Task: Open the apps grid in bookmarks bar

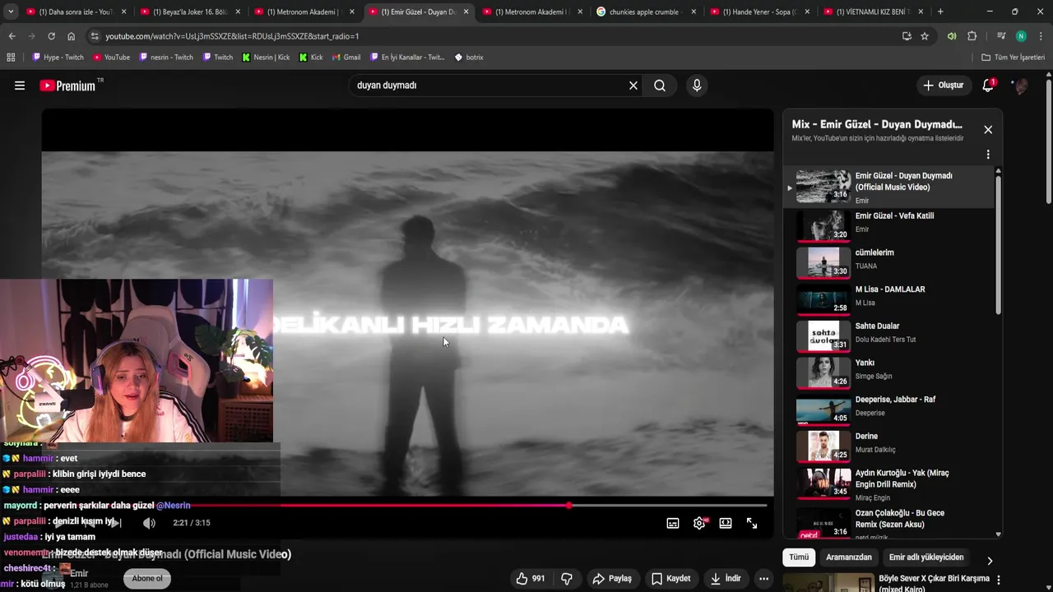Action: (11, 58)
